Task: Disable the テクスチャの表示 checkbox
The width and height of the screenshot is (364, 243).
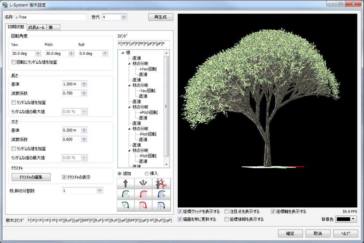Action: (x=64, y=177)
